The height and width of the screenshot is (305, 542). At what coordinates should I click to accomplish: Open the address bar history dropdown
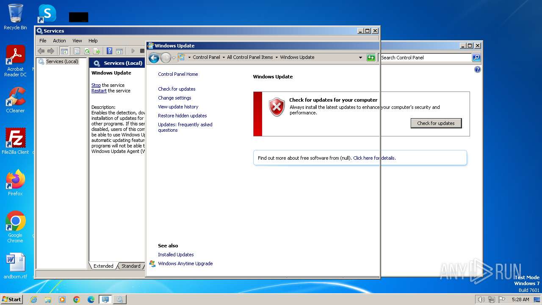click(360, 57)
